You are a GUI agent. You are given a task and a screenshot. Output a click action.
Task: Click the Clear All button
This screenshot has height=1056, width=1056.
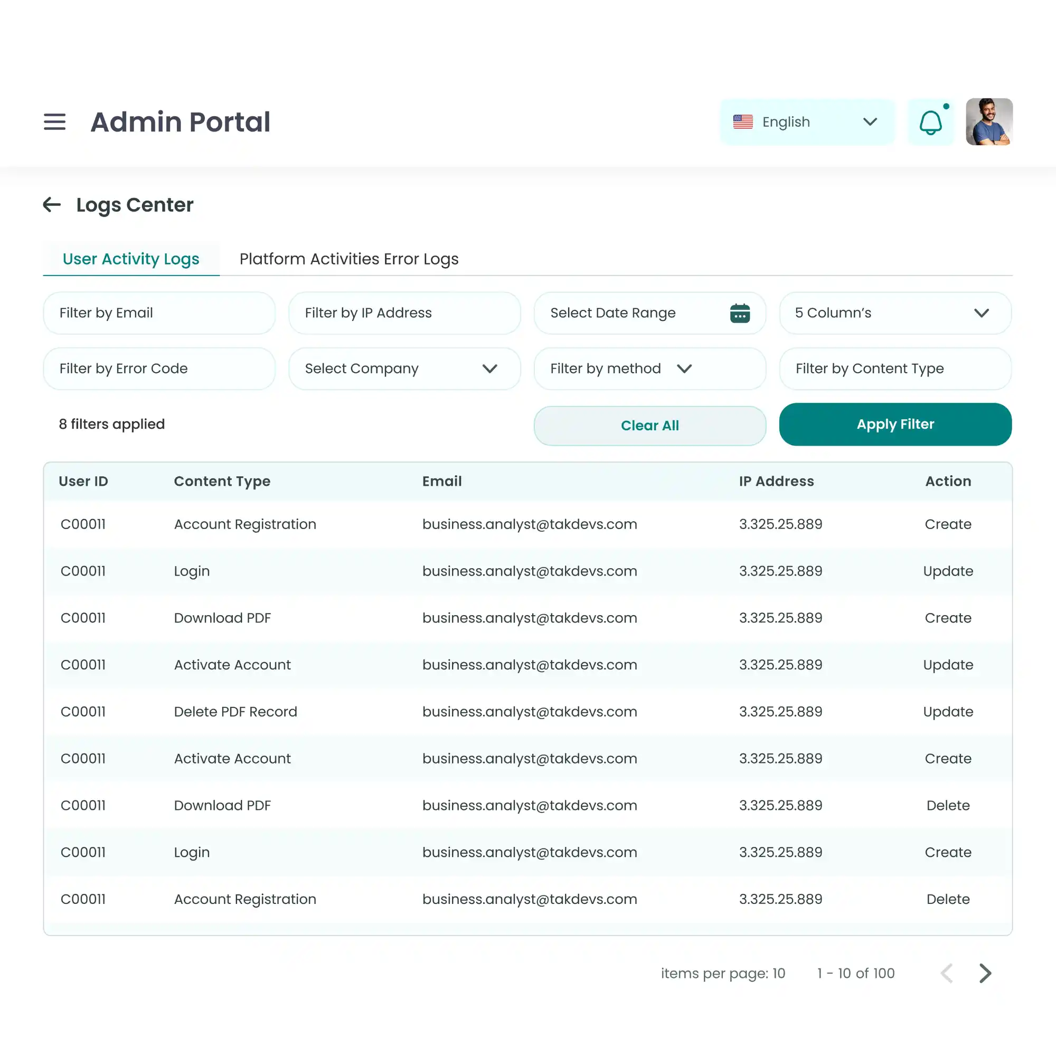coord(649,426)
